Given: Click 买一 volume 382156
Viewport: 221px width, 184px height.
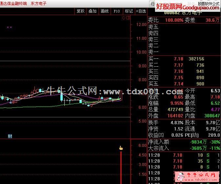Looking at the screenshot, I should point(196,59).
